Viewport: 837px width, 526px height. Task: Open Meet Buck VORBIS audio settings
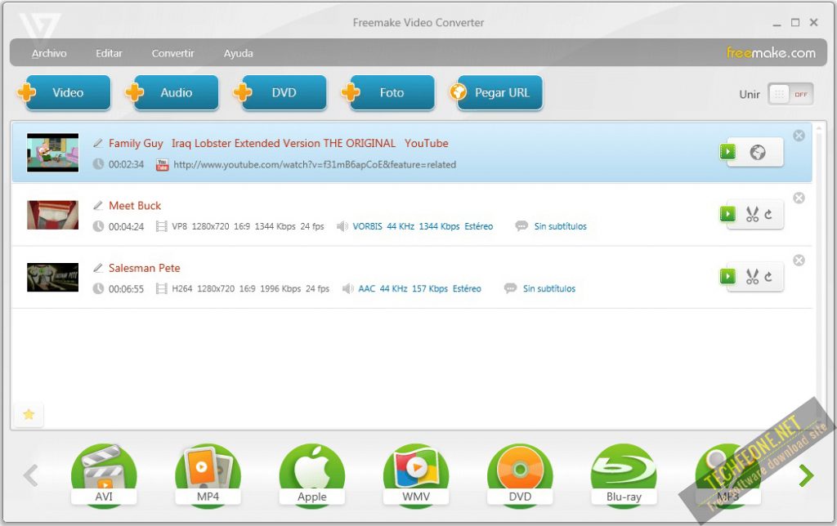(x=423, y=226)
